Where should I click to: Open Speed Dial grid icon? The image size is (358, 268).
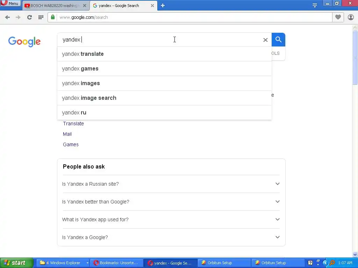coord(41,17)
